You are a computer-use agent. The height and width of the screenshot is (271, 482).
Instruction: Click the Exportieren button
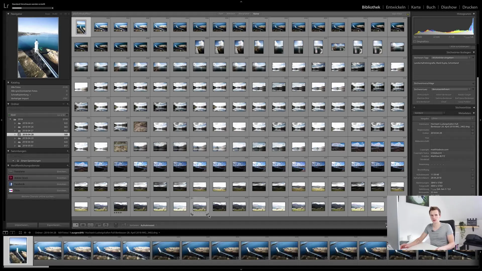tap(54, 225)
